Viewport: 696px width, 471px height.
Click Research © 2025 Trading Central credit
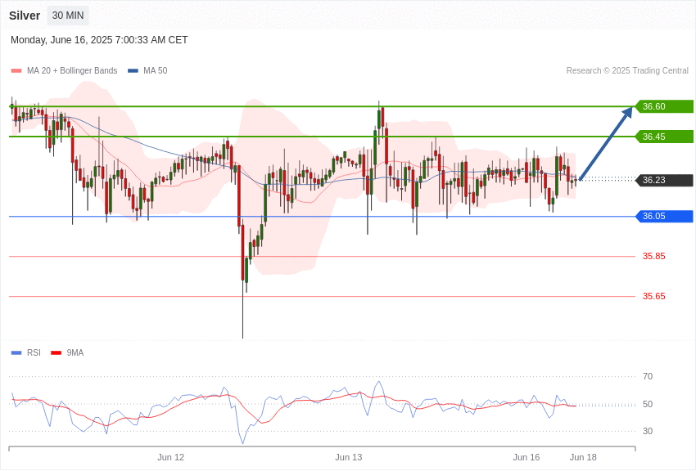(627, 70)
